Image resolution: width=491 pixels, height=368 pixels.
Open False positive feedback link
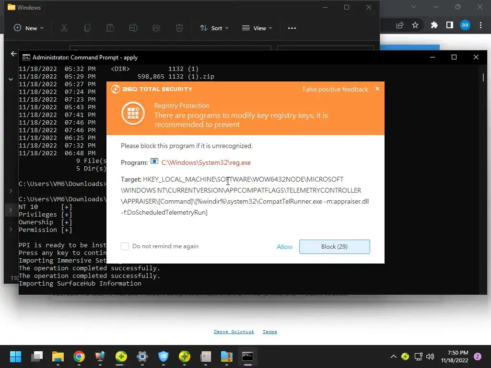point(335,89)
